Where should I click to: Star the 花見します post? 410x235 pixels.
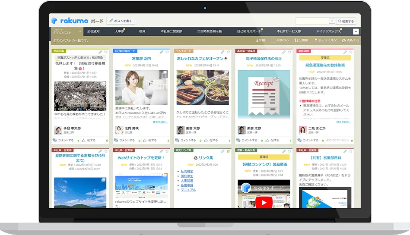point(106,52)
